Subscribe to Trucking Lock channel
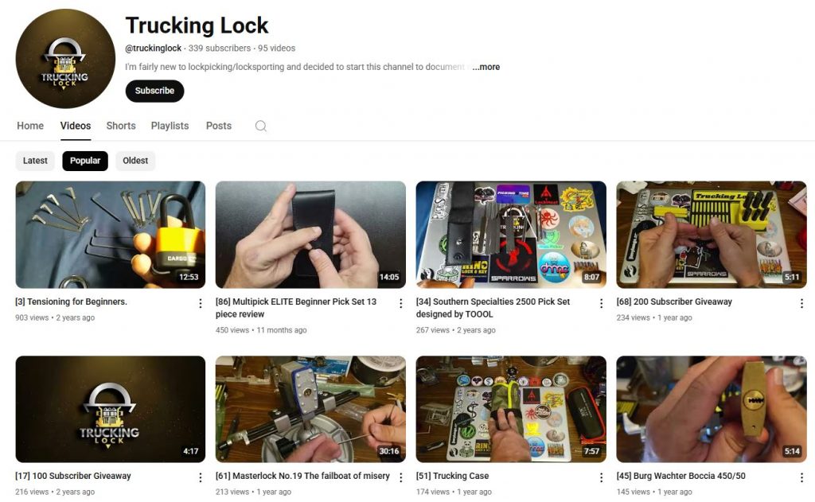Viewport: 815px width, 502px height. 155,91
